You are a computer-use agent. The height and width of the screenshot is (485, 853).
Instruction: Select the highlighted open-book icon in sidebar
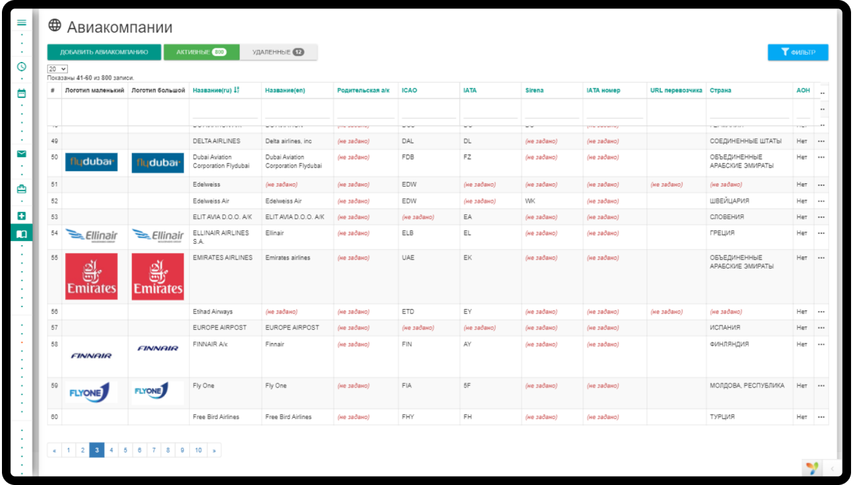click(x=22, y=233)
